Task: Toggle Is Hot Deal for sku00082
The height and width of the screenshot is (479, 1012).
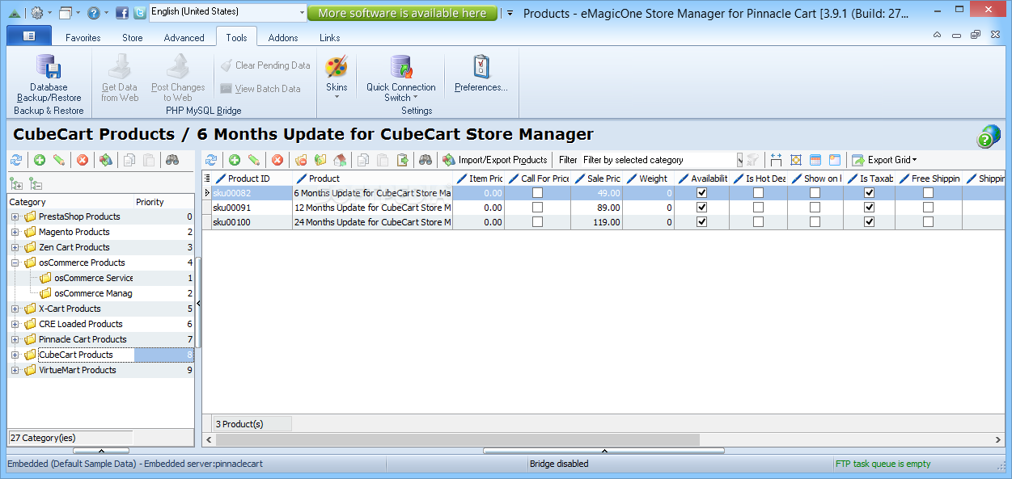Action: (x=758, y=193)
